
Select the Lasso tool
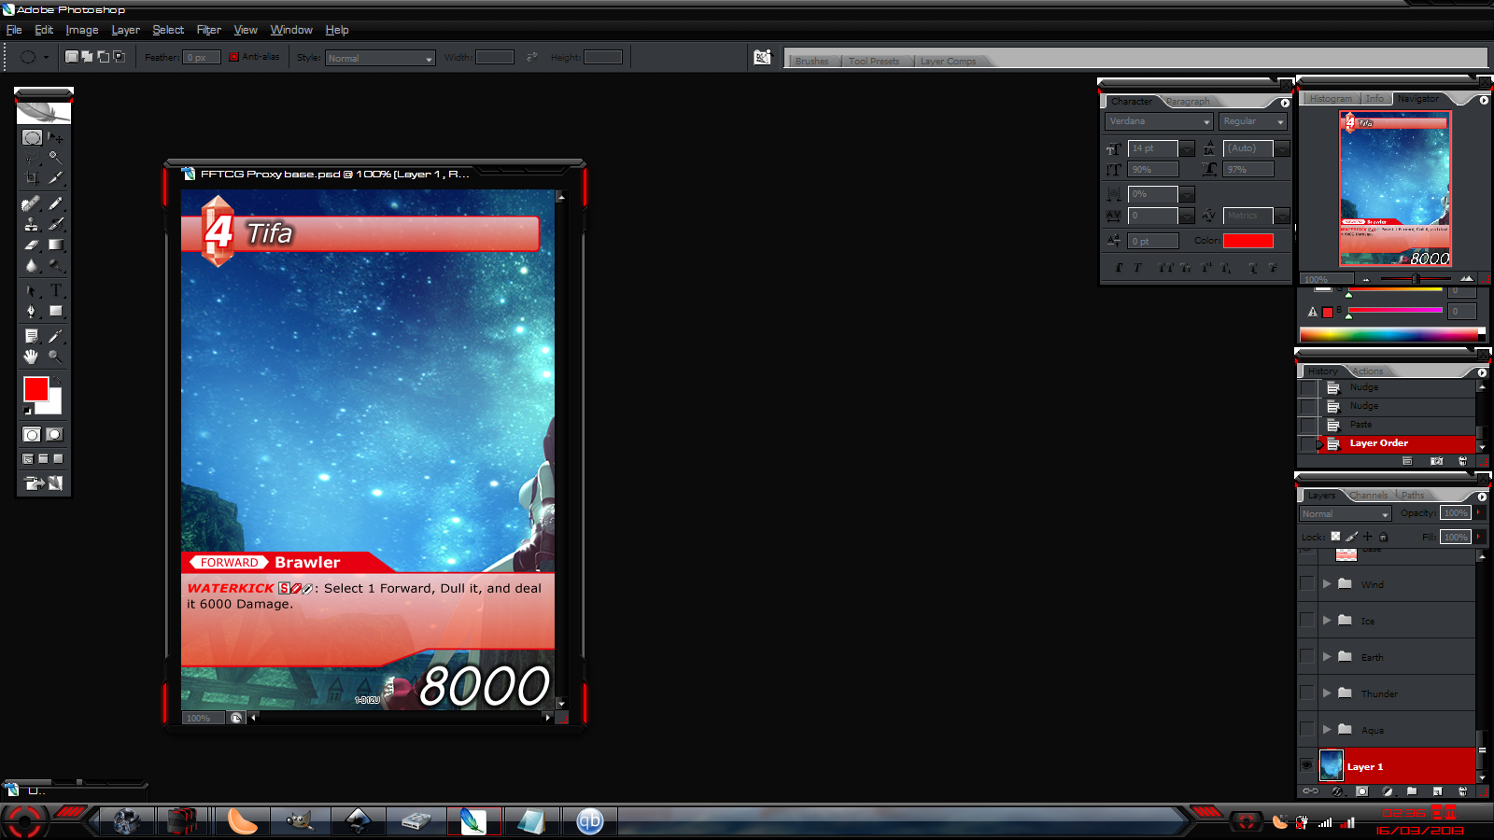[32, 158]
